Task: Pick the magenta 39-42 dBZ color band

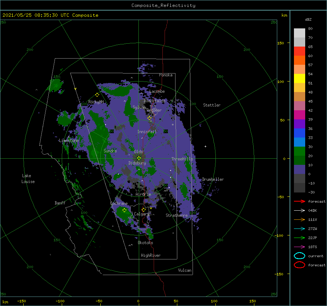Action: (x=299, y=115)
